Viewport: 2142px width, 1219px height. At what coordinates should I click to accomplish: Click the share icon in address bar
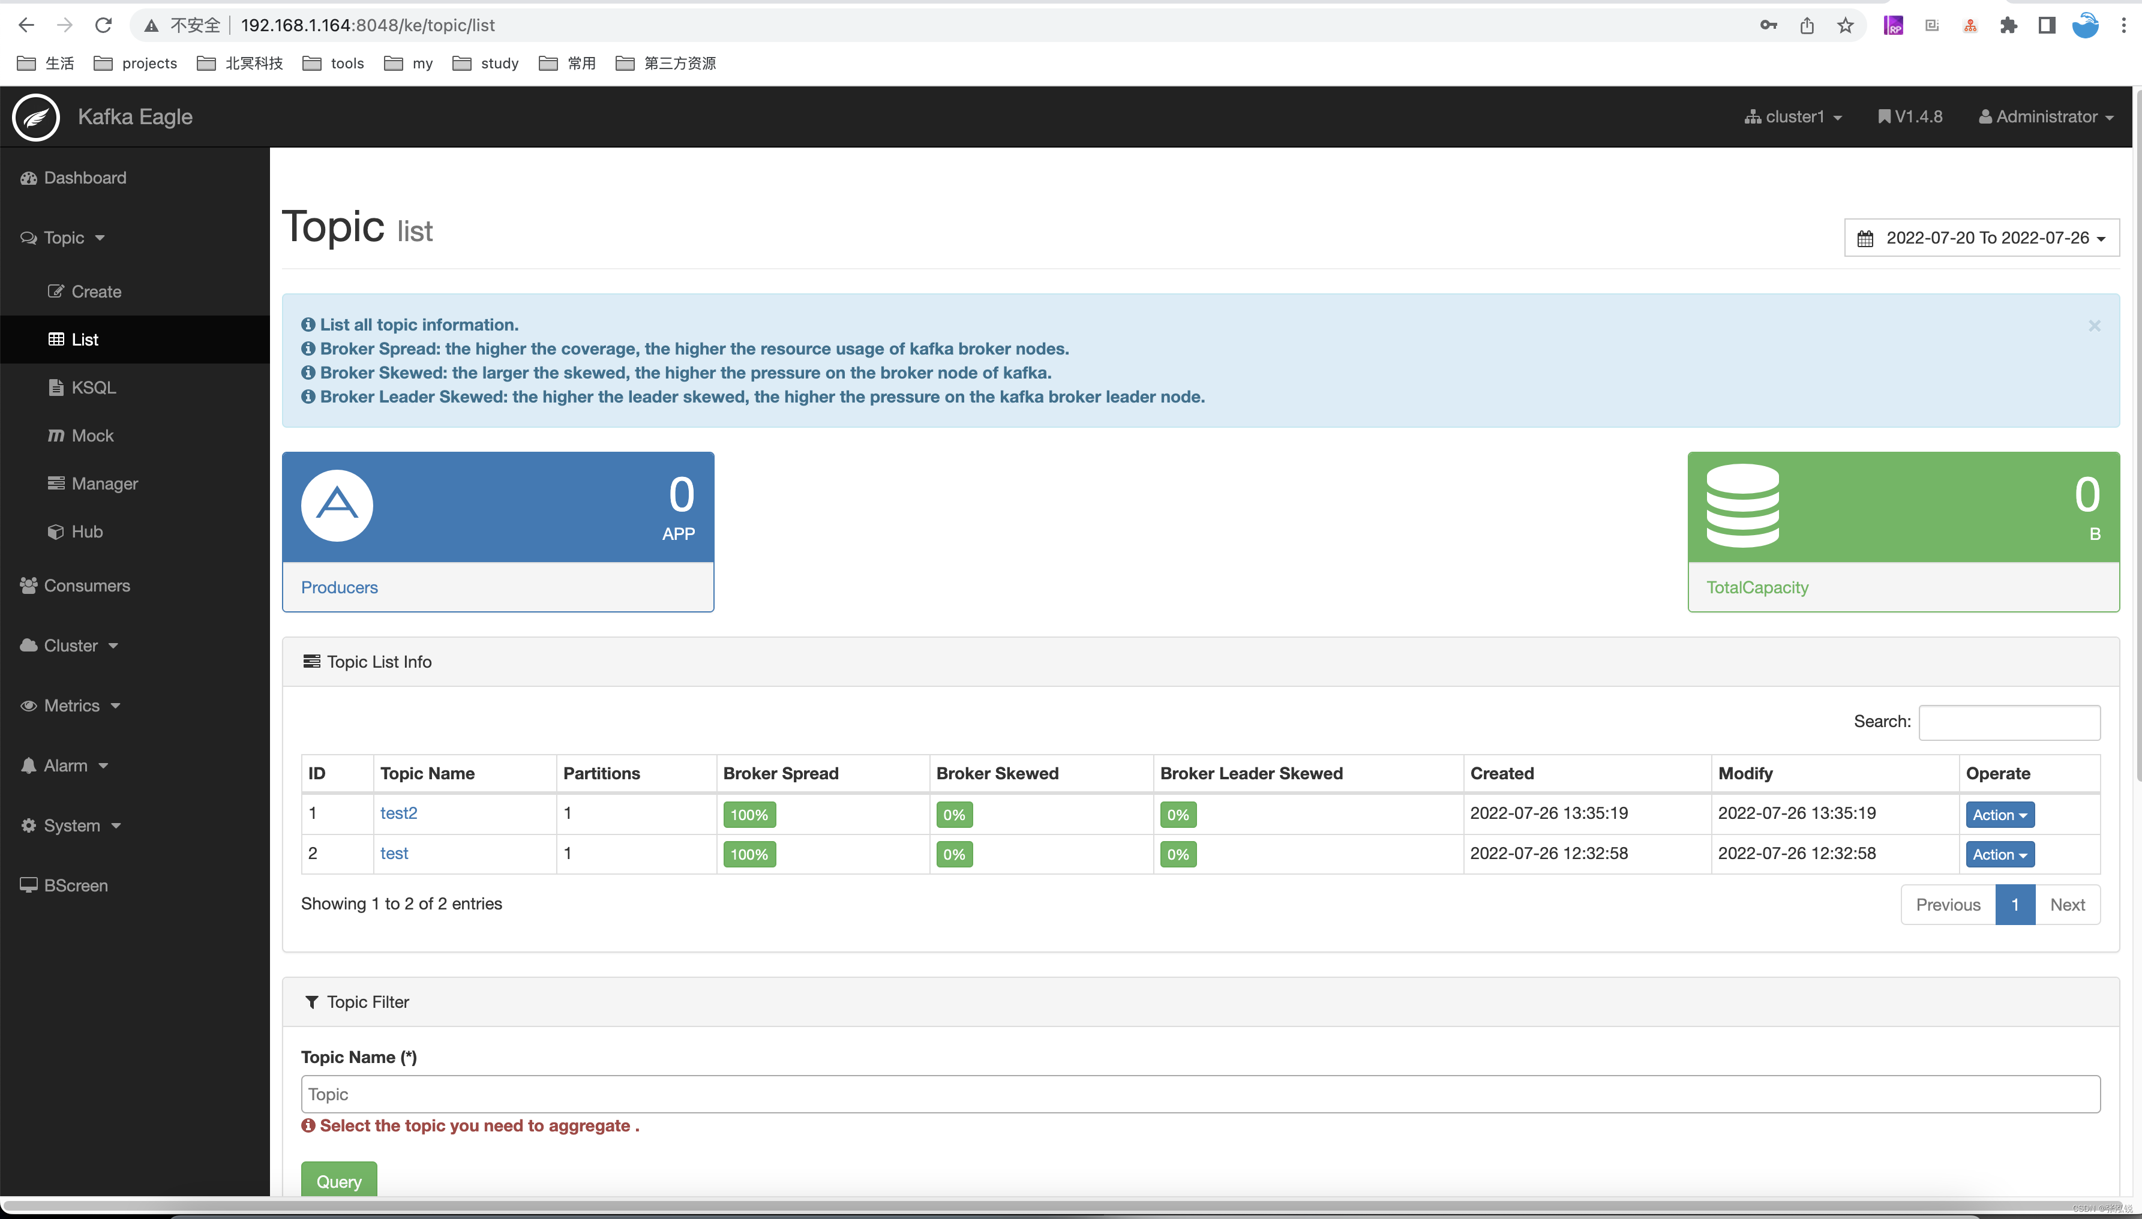click(1807, 25)
